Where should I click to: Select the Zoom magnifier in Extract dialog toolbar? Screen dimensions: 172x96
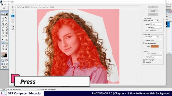[x=13, y=26]
